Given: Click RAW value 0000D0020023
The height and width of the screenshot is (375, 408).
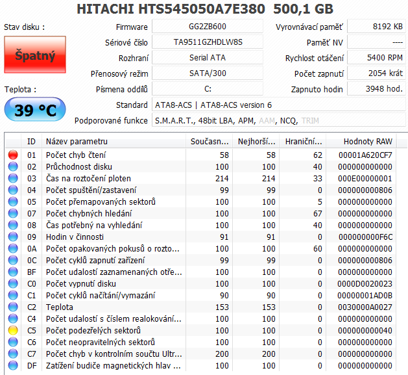Looking at the screenshot, I should (365, 284).
